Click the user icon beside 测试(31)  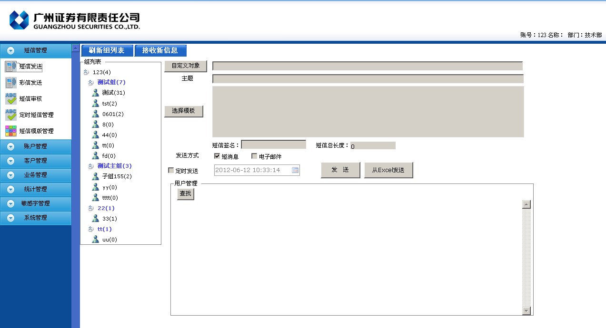pos(96,92)
